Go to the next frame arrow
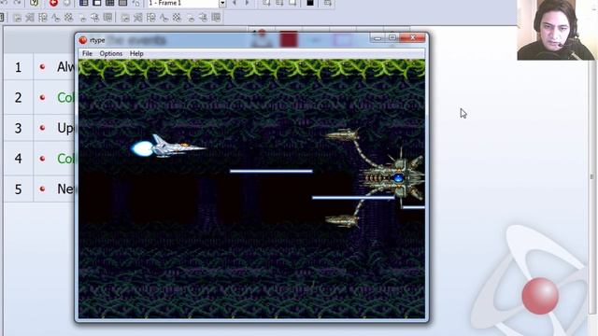This screenshot has width=598, height=336. click(x=247, y=3)
